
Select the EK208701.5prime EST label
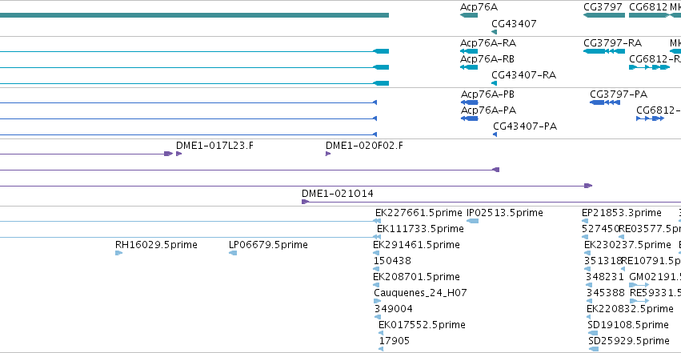(416, 277)
